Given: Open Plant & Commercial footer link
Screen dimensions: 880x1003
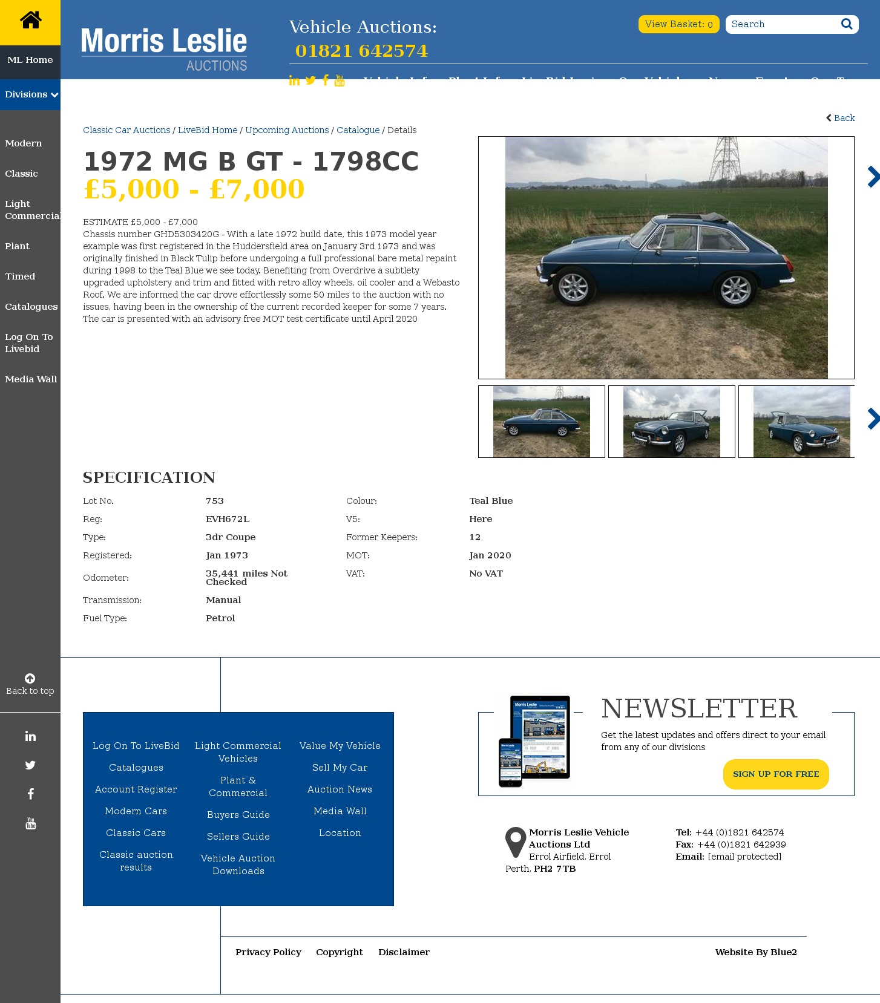Looking at the screenshot, I should (238, 786).
